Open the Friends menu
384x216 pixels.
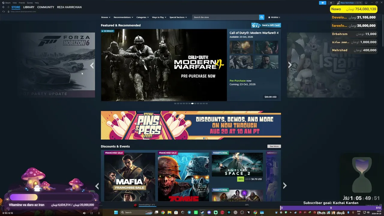22,3
